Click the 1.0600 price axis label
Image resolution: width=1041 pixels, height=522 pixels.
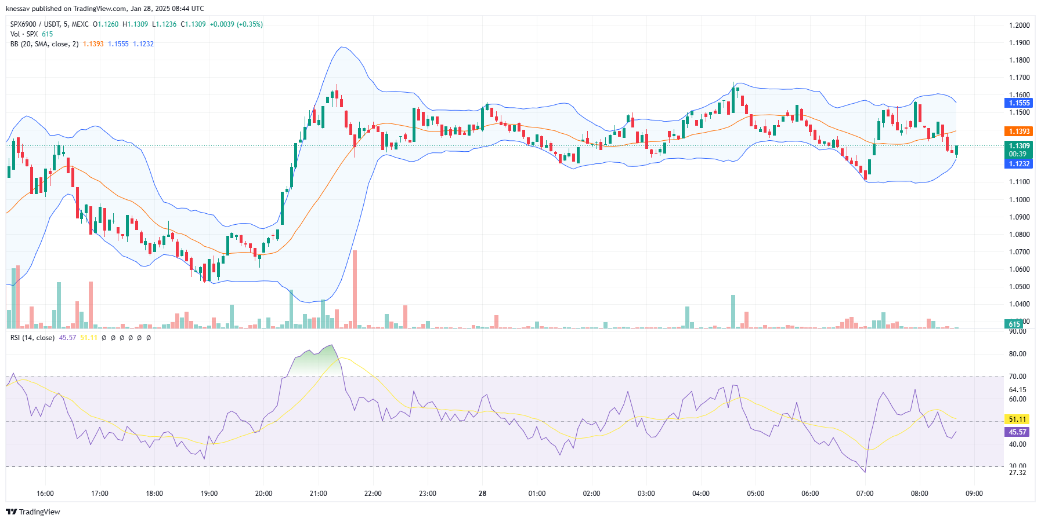click(x=1020, y=269)
